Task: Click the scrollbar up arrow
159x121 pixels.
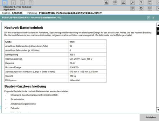Action: pos(158,25)
